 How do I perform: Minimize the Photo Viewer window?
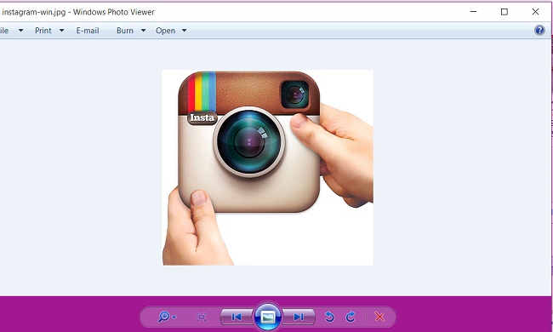(x=473, y=12)
